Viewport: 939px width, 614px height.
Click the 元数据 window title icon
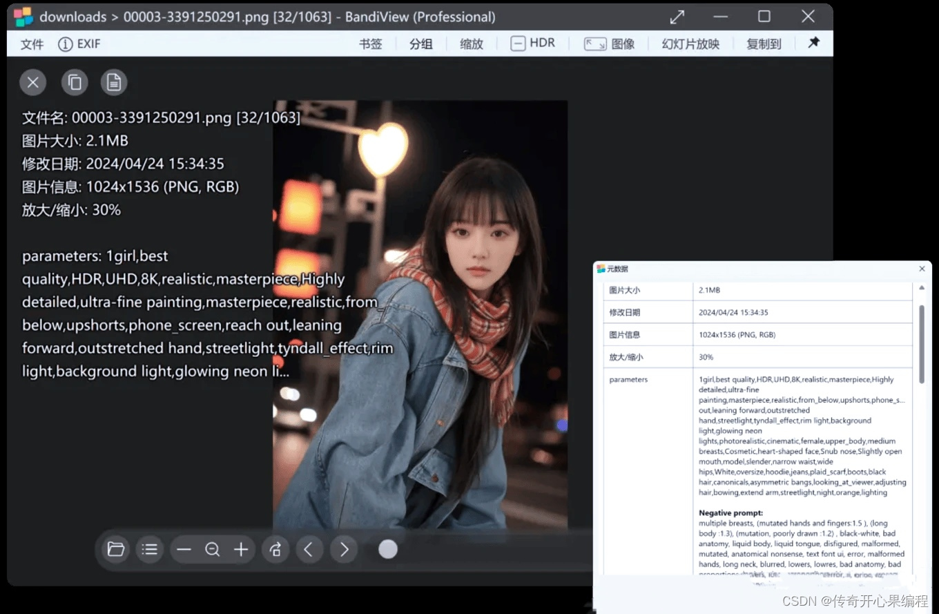tap(601, 269)
